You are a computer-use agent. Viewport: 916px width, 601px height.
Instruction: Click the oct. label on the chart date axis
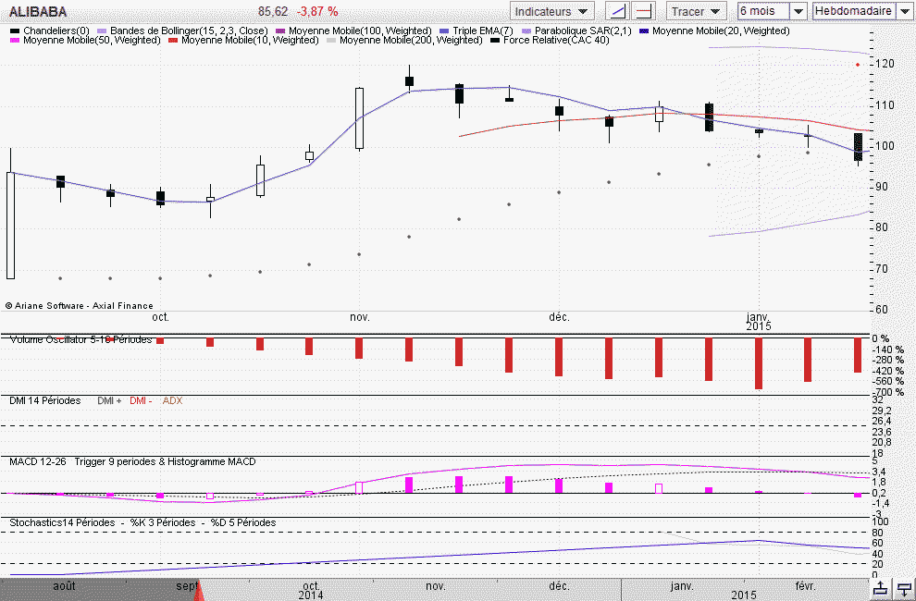pyautogui.click(x=160, y=317)
